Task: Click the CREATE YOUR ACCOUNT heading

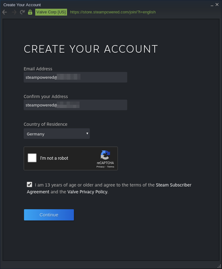Action: [x=91, y=49]
